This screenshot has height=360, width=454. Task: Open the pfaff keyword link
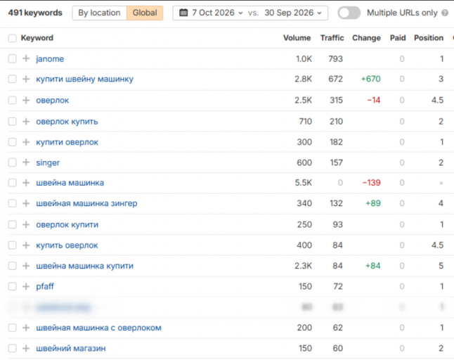coord(45,287)
